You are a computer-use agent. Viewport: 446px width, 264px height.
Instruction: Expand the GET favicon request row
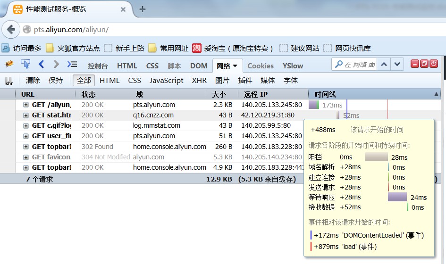pos(26,157)
